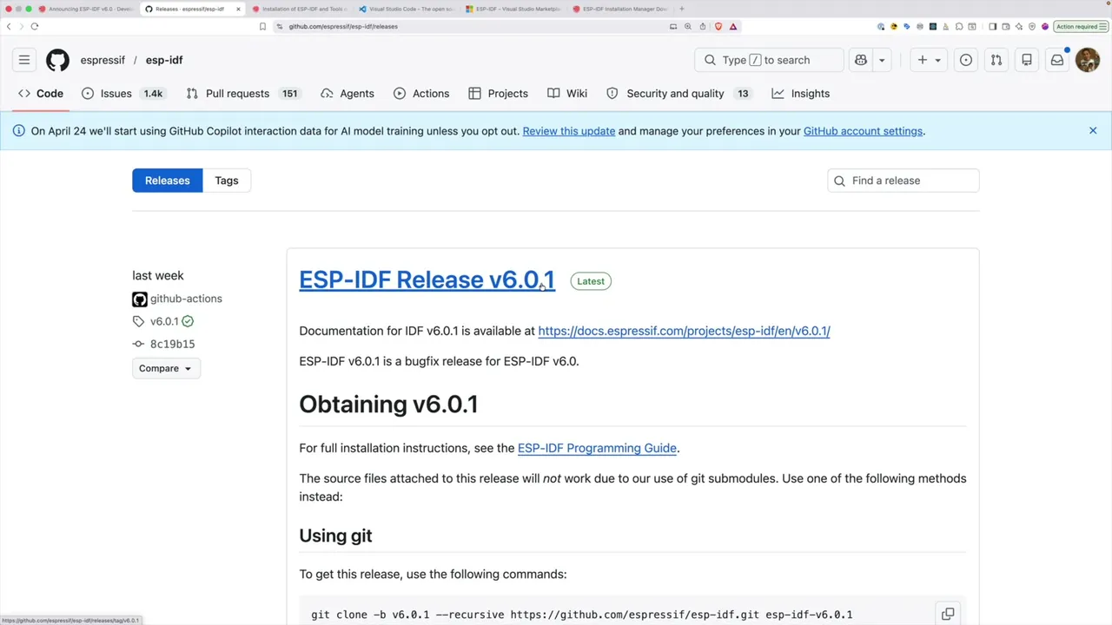Reload the current page
Viewport: 1112px width, 625px height.
35,26
